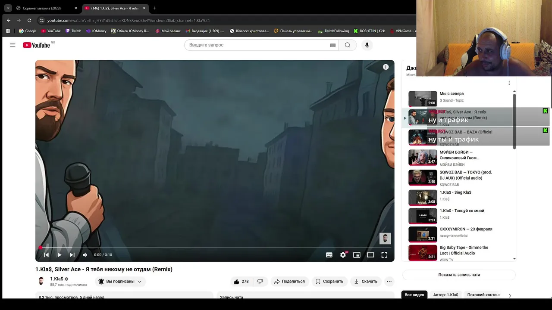Viewport: 552px width, 310px height.
Task: Show more filter chips with the right arrow
Action: pos(510,295)
